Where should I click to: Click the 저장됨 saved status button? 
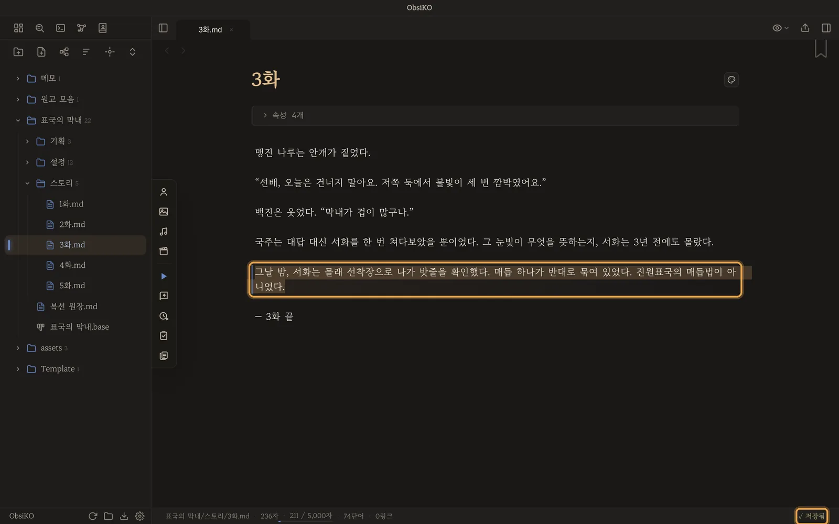812,516
